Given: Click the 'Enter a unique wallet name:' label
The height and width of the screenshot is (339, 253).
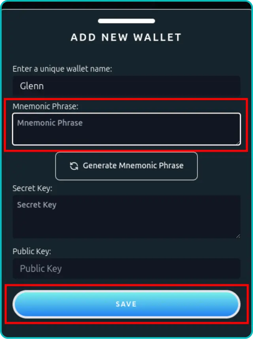Looking at the screenshot, I should click(x=62, y=69).
